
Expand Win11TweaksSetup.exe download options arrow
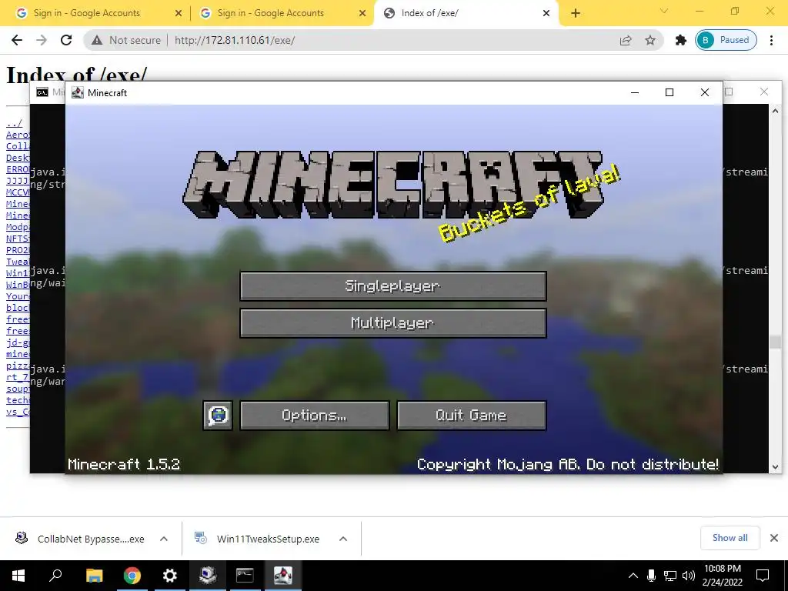tap(343, 539)
